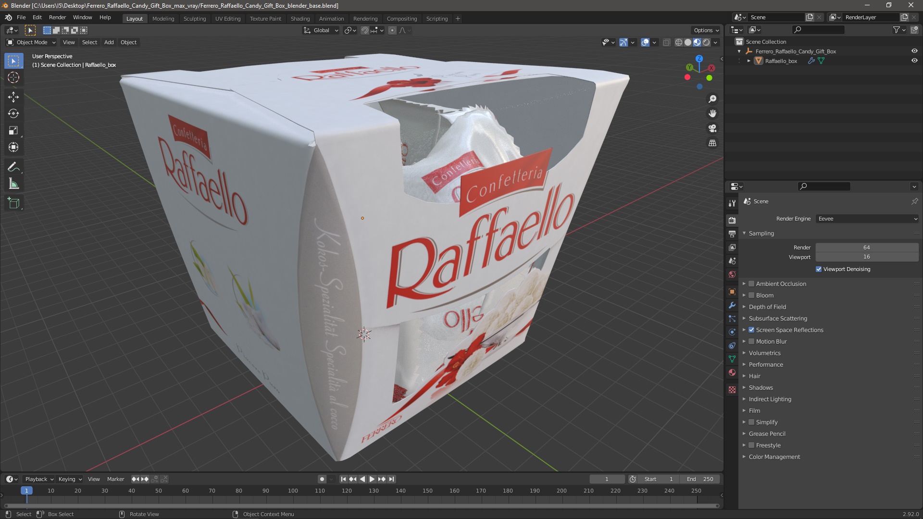This screenshot has height=519, width=923.
Task: Select the Measure tool
Action: 13,184
